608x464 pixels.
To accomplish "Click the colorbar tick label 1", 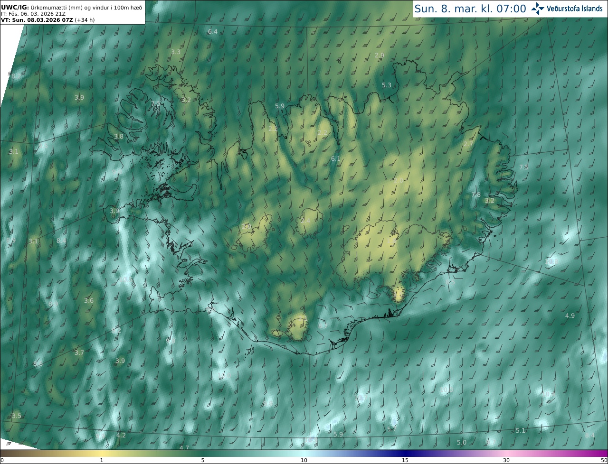I will coord(102,460).
